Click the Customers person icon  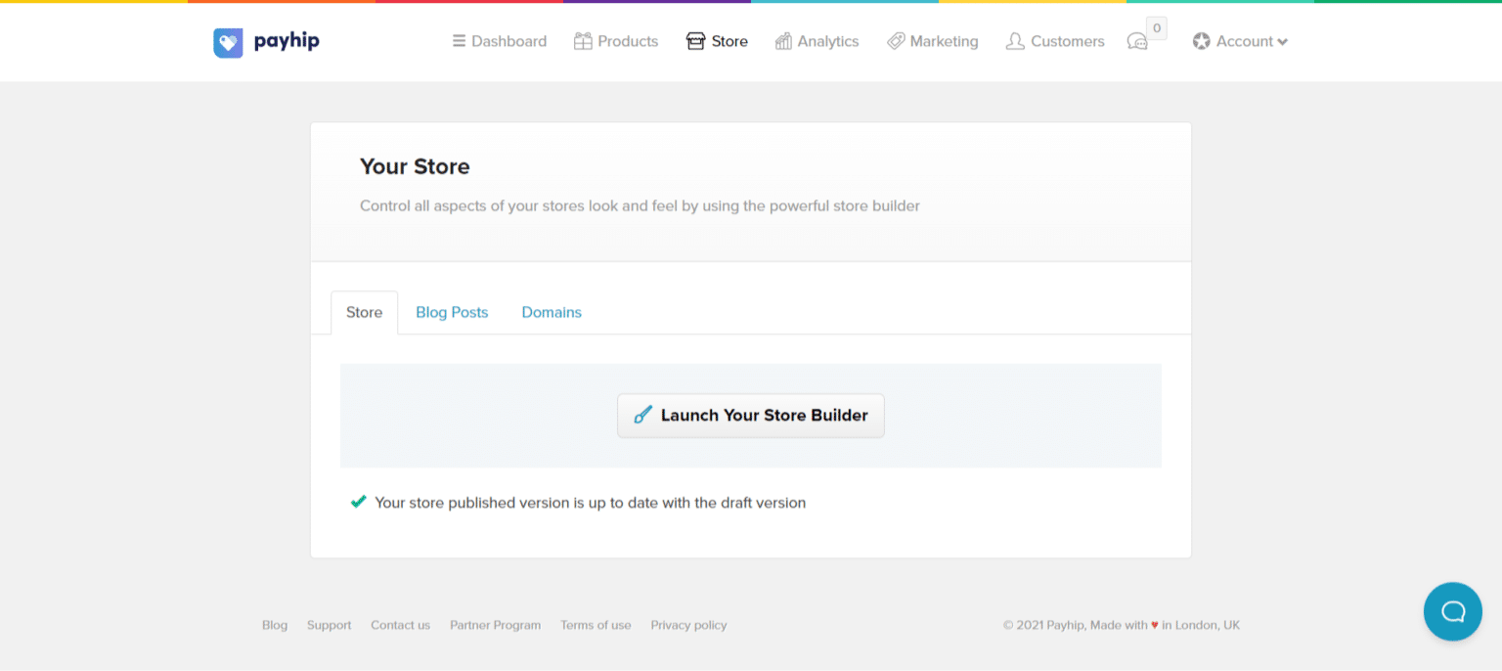click(1015, 41)
